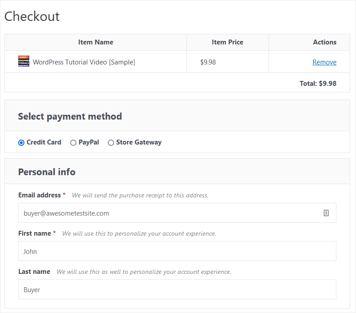Select the Credit Card payment option
This screenshot has width=356, height=313.
coord(21,142)
